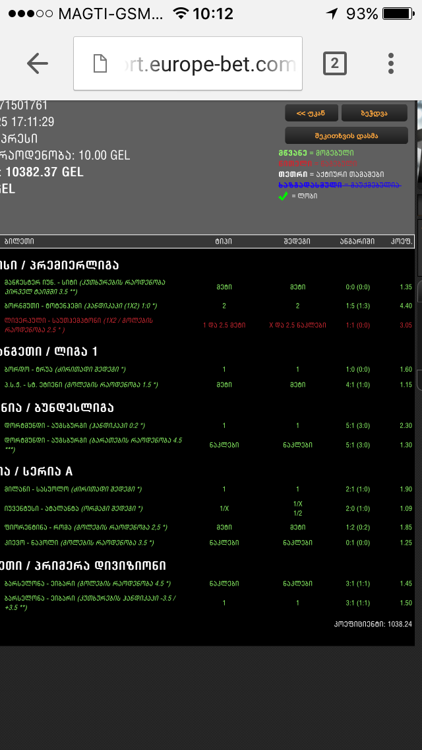Tap the 1:2 (0:2) score cell
The height and width of the screenshot is (750, 422).
(357, 527)
